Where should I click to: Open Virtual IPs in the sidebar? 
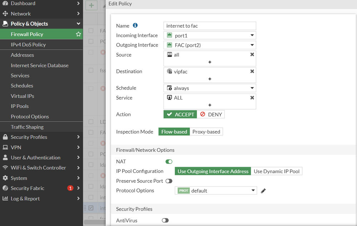click(x=23, y=96)
